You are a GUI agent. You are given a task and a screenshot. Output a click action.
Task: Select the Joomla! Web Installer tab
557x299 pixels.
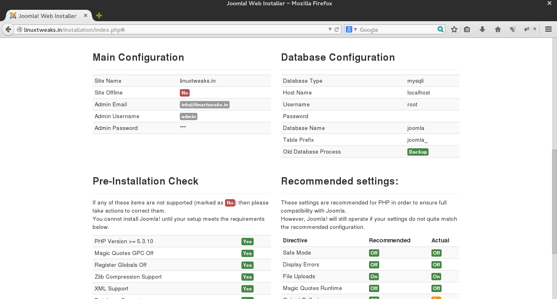click(49, 16)
